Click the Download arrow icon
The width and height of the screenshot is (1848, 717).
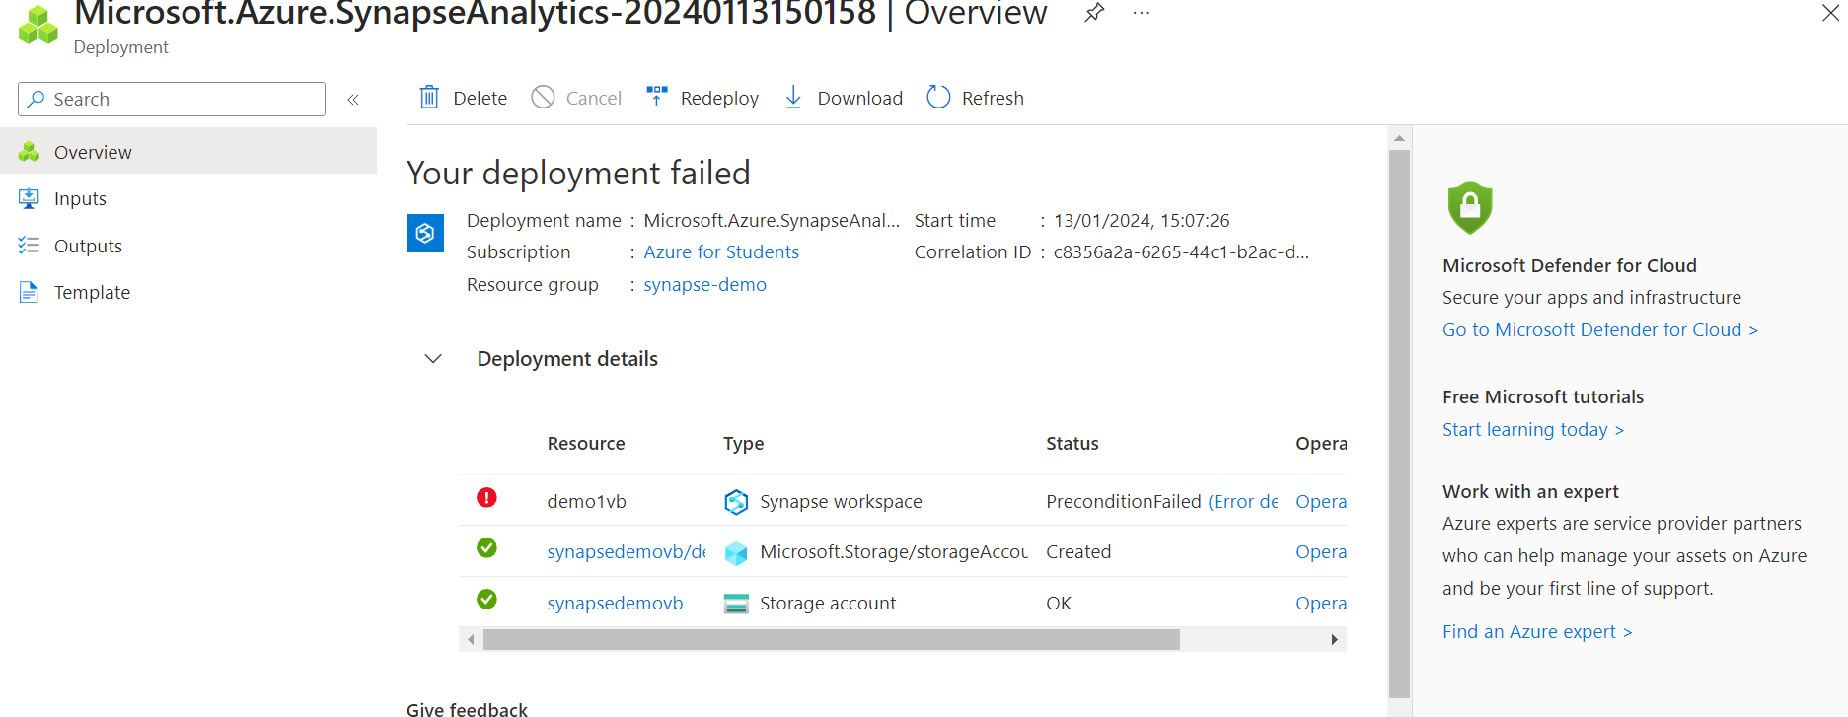pyautogui.click(x=793, y=97)
